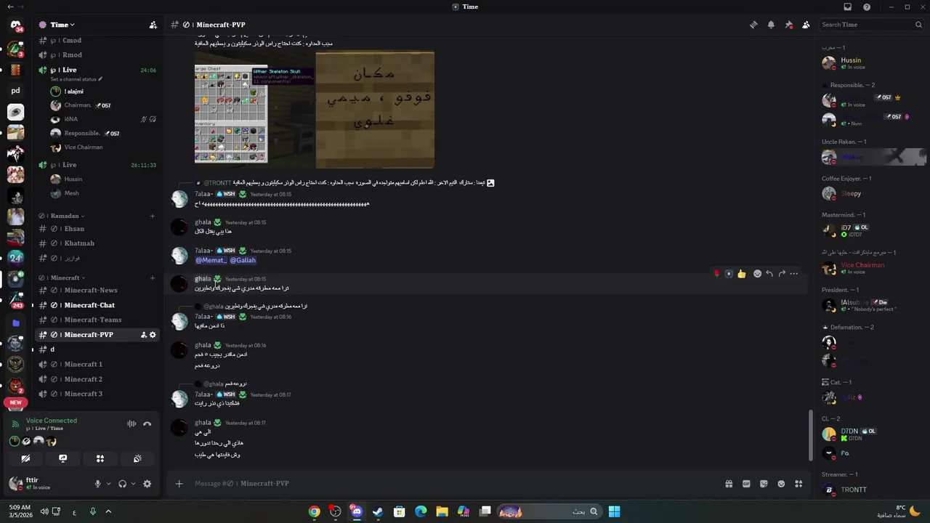Open microphone input options arrow
This screenshot has width=930, height=523.
point(109,484)
